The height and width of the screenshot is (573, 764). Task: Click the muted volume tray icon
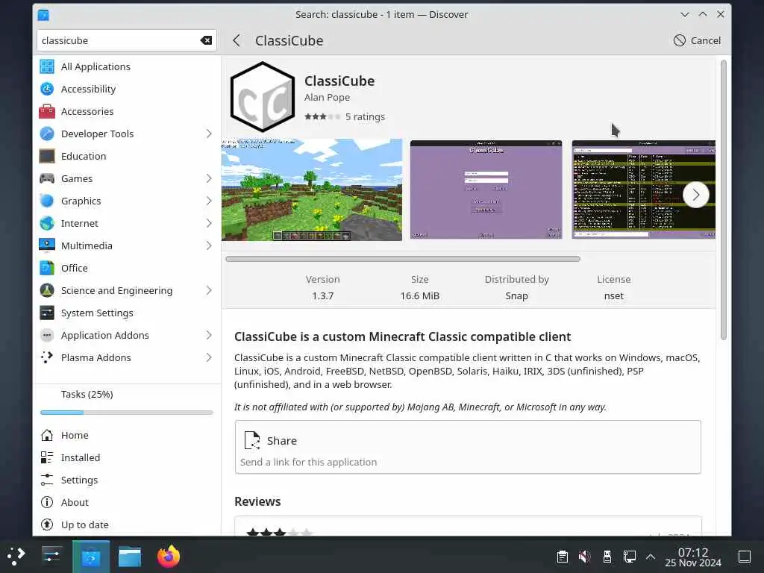tap(585, 556)
